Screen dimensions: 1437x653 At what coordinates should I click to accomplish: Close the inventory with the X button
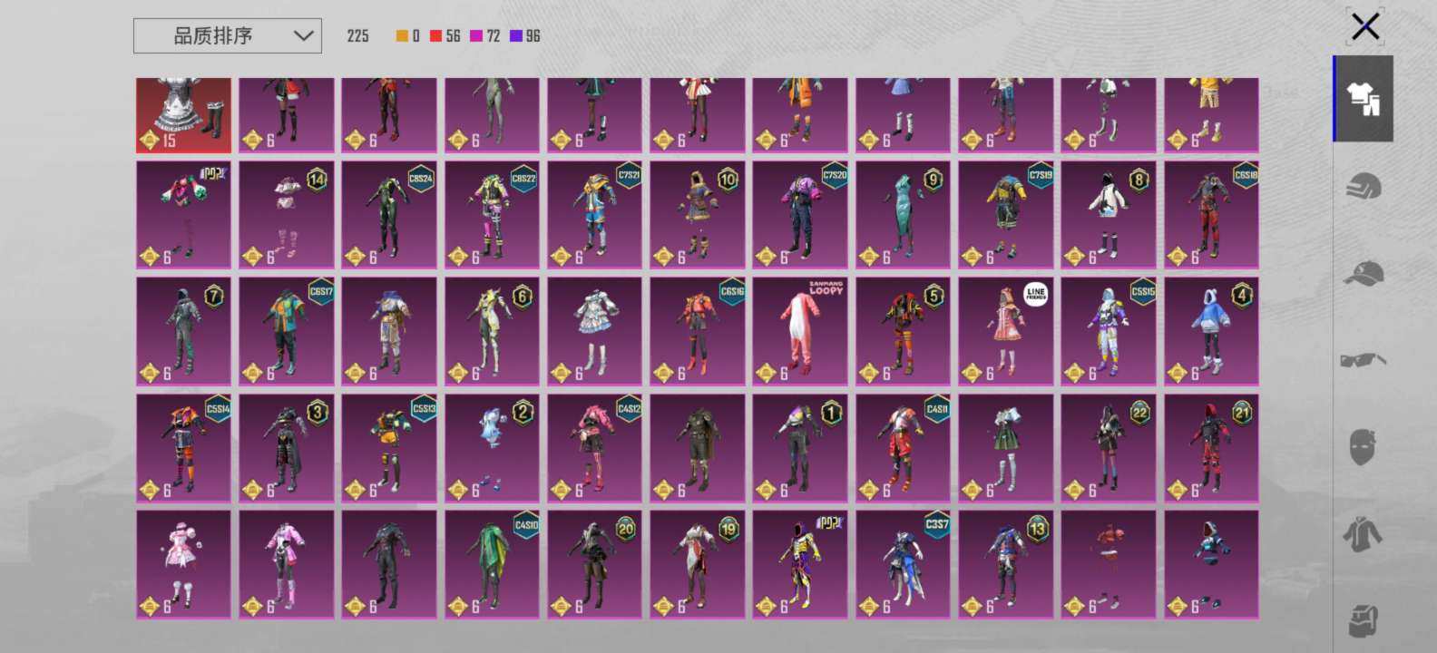1365,26
